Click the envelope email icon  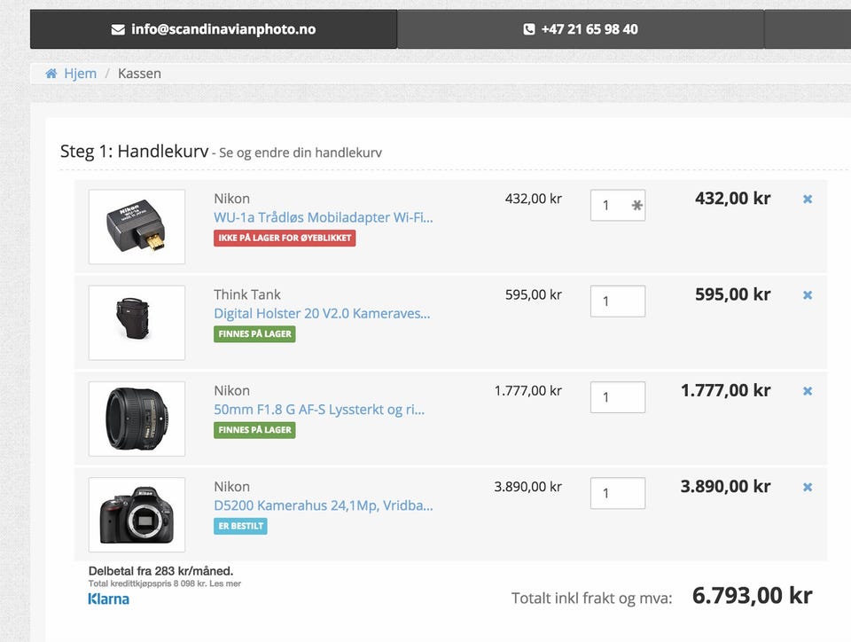118,29
